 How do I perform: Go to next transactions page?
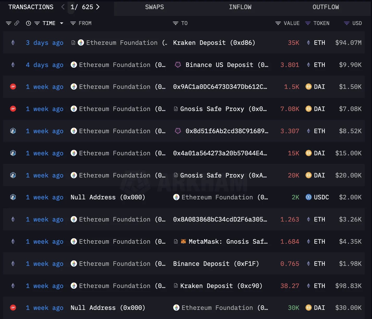(98, 7)
